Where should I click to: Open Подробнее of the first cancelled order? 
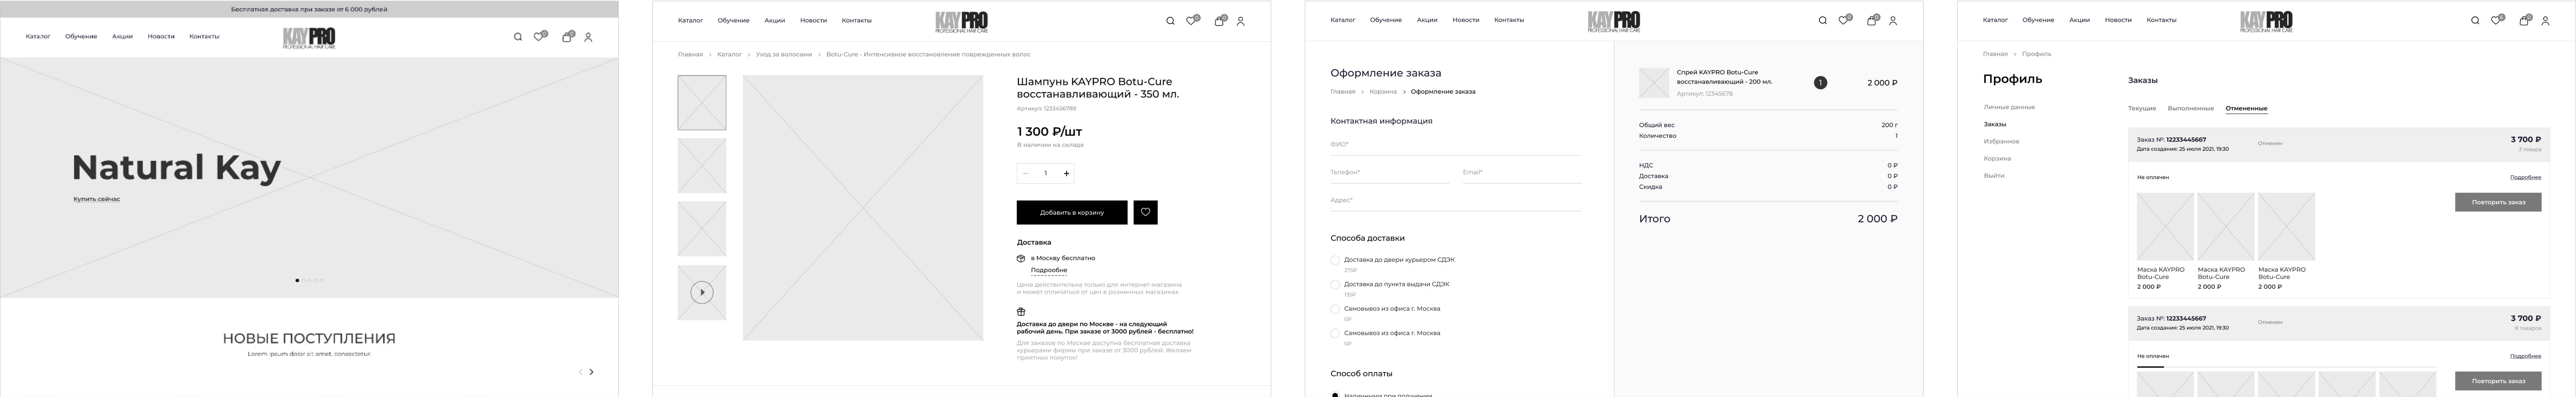[x=2525, y=178]
